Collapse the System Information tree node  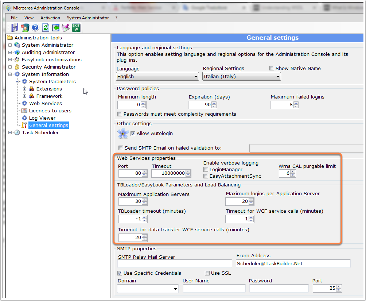coord(10,74)
